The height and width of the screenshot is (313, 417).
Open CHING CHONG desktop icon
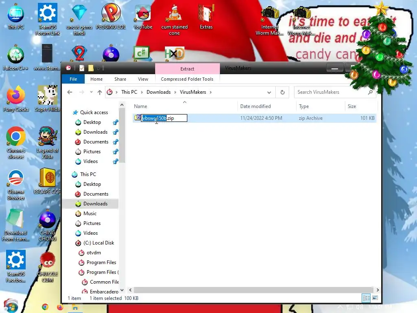47,225
